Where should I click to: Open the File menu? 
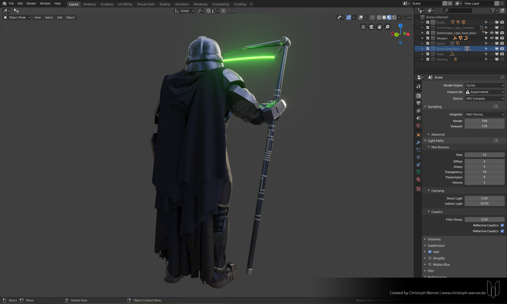click(11, 3)
